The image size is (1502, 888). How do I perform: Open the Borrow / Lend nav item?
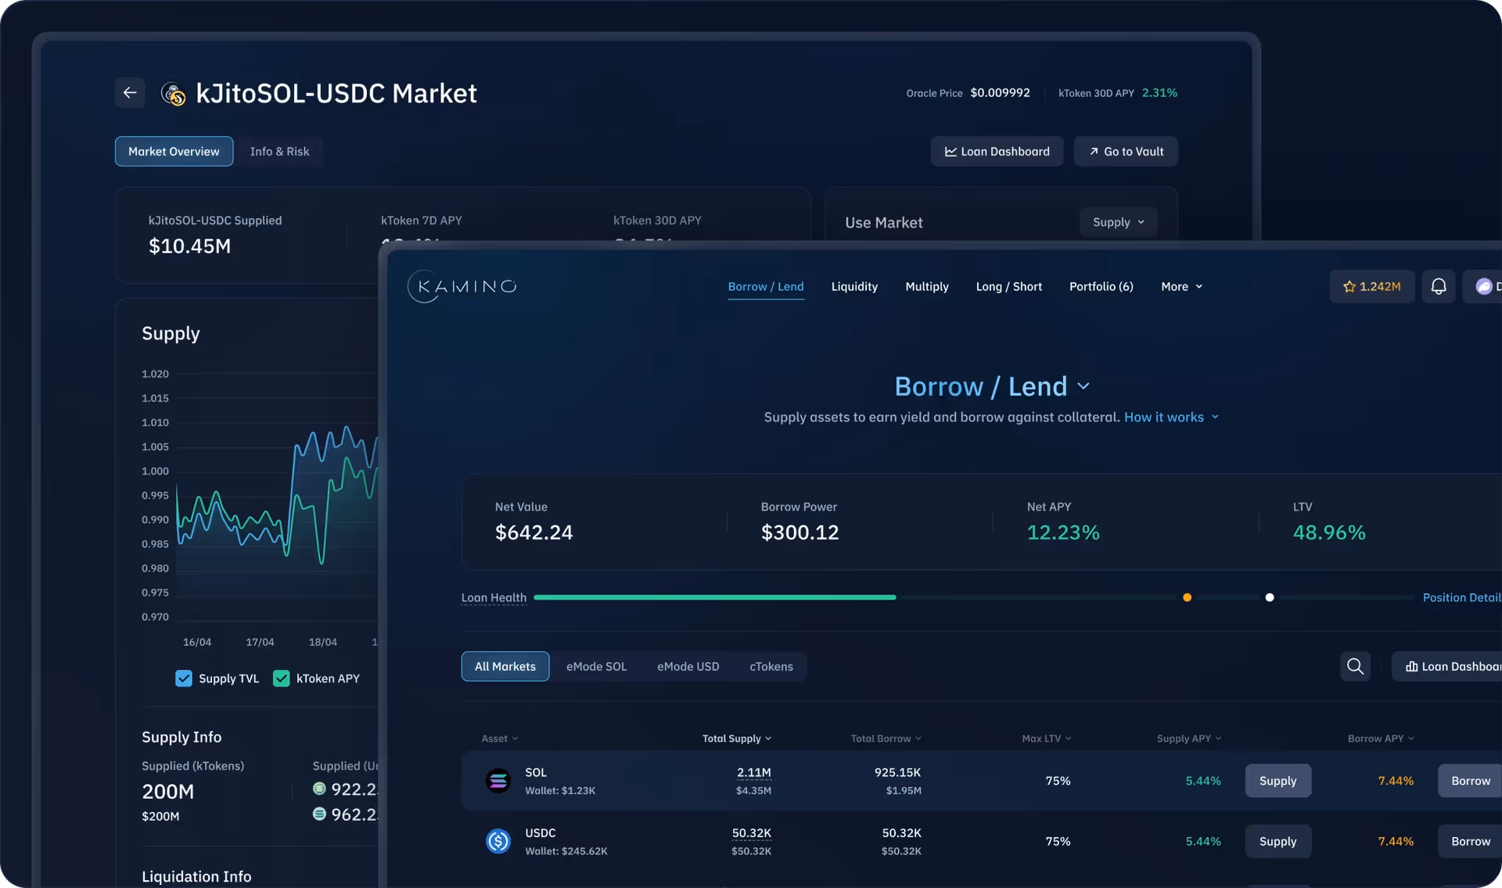pos(765,287)
